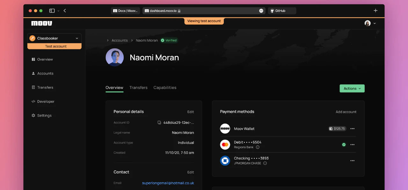
Task: Click the Viewing test account banner
Action: [x=204, y=21]
